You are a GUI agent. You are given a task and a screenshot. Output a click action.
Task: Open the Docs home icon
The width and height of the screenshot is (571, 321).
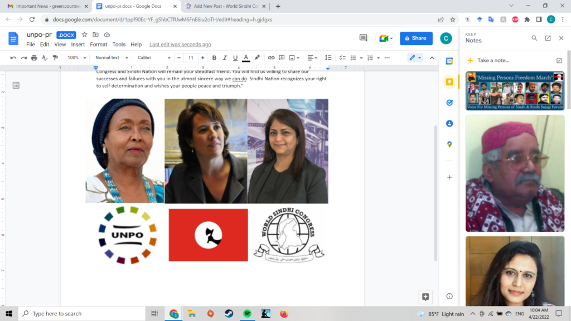coord(13,38)
